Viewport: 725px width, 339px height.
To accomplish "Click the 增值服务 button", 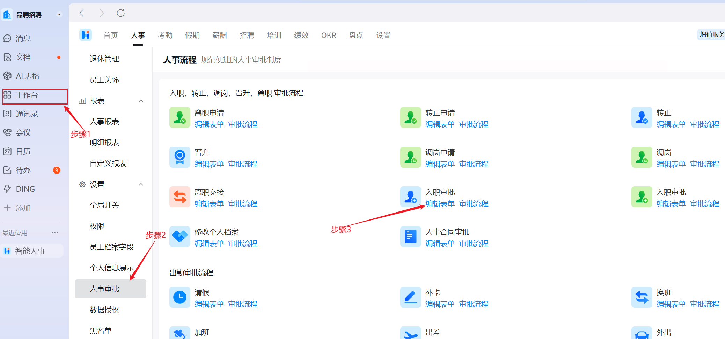I will [712, 34].
